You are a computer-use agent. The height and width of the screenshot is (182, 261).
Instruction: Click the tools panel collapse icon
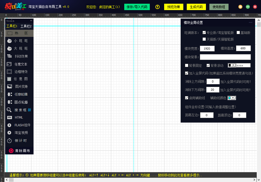[x=31, y=21]
